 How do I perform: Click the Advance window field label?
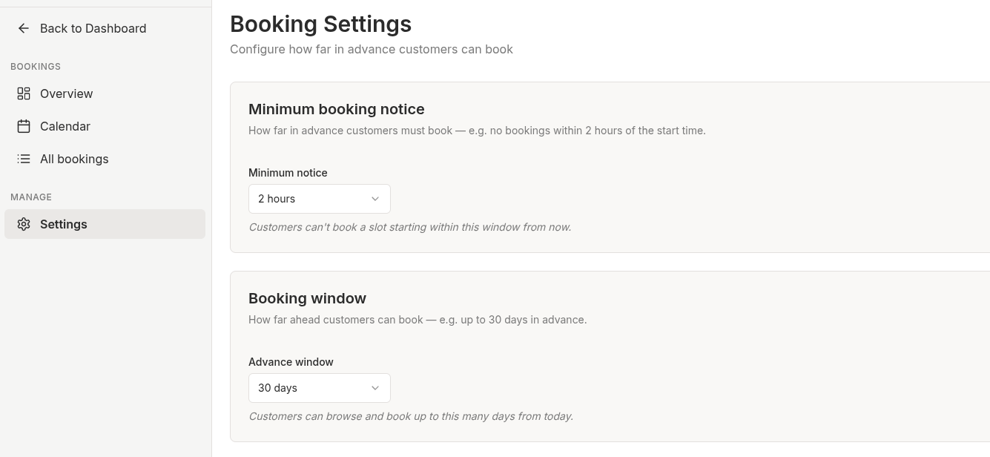coord(291,362)
